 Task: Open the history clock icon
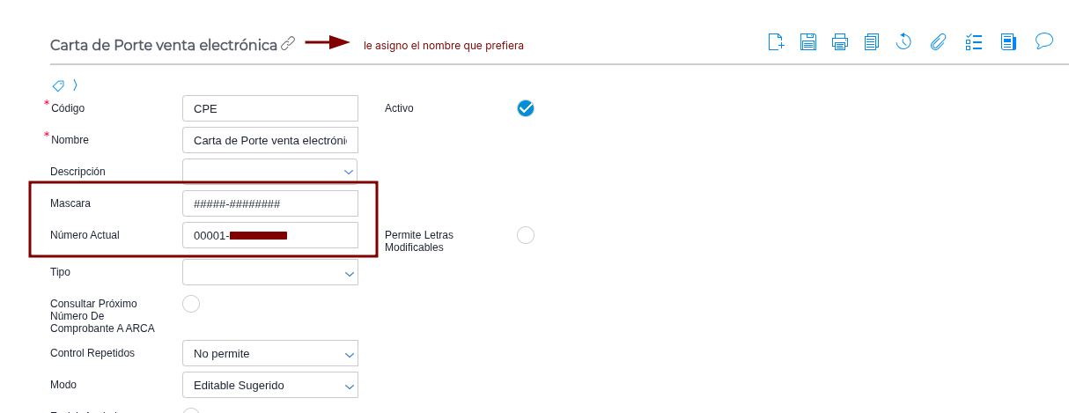[x=903, y=41]
